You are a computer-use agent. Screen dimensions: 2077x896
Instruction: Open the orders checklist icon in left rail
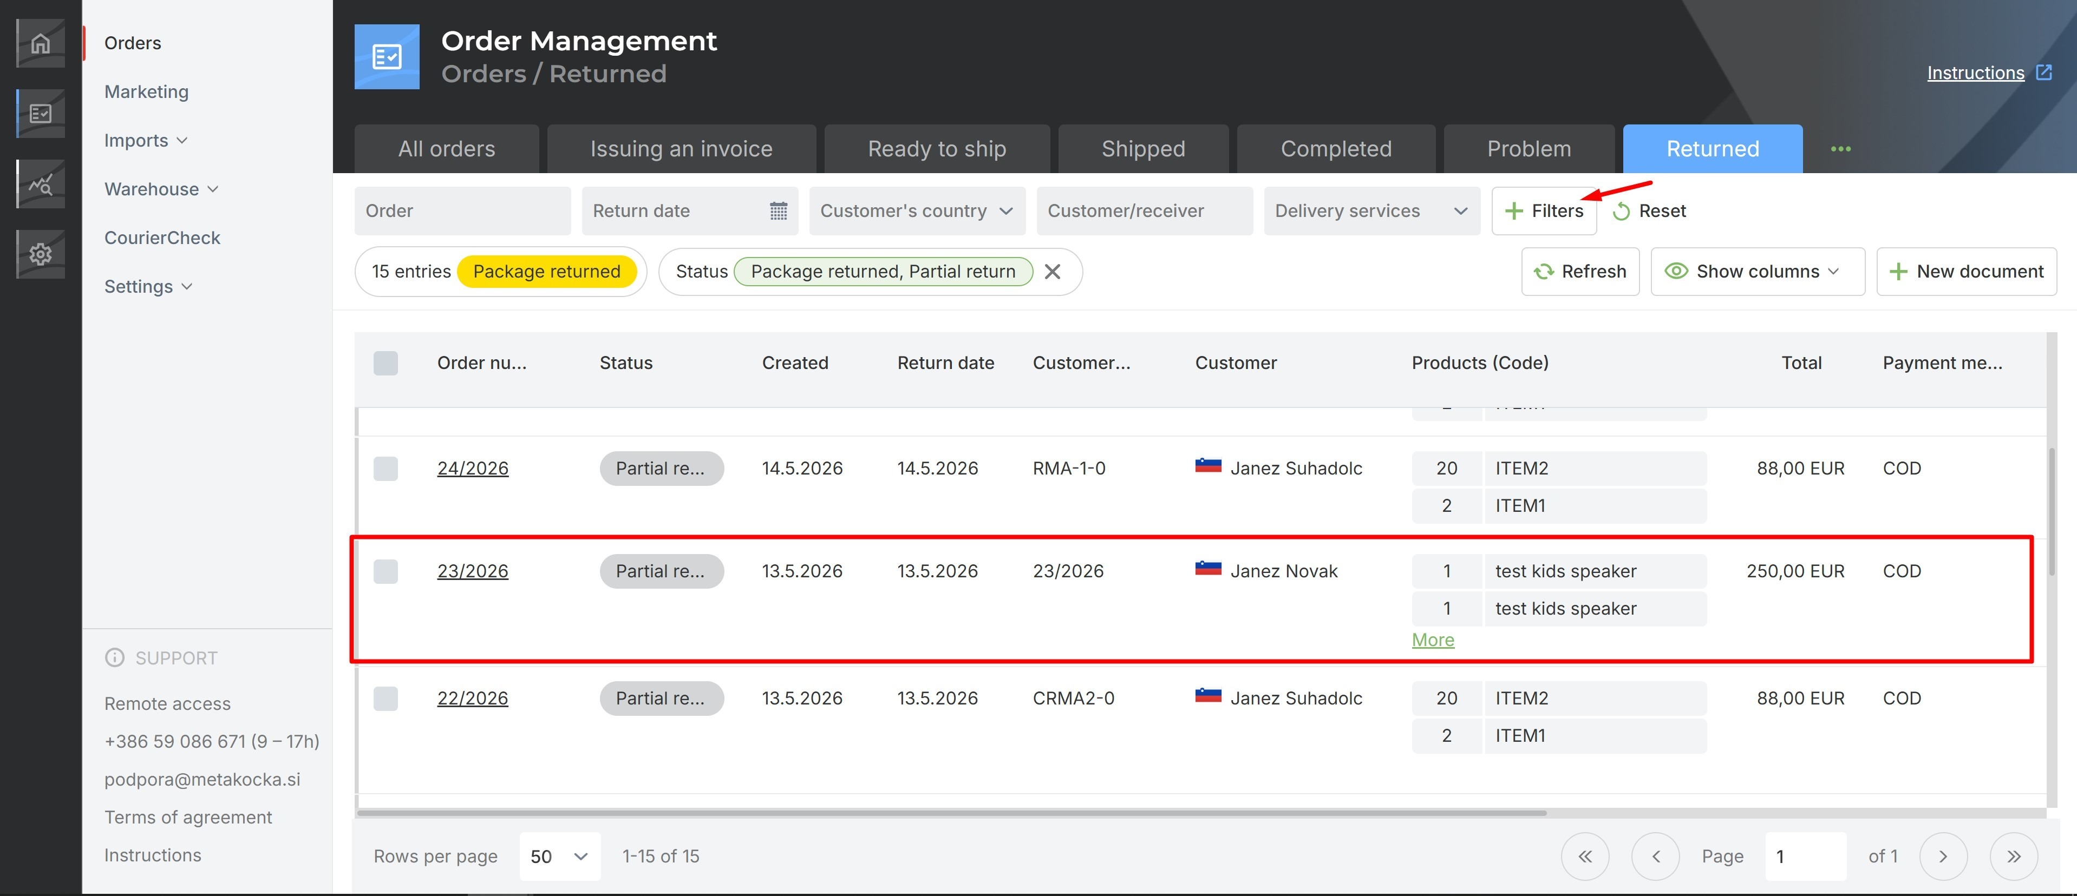pyautogui.click(x=40, y=114)
